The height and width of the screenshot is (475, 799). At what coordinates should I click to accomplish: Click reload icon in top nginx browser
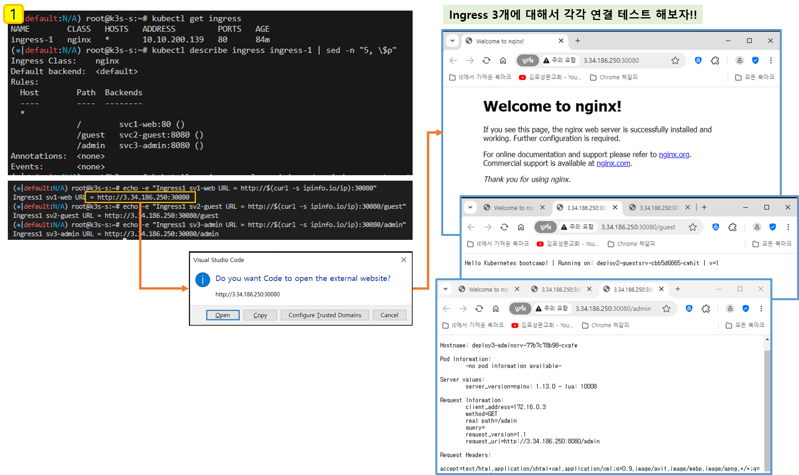click(x=486, y=60)
